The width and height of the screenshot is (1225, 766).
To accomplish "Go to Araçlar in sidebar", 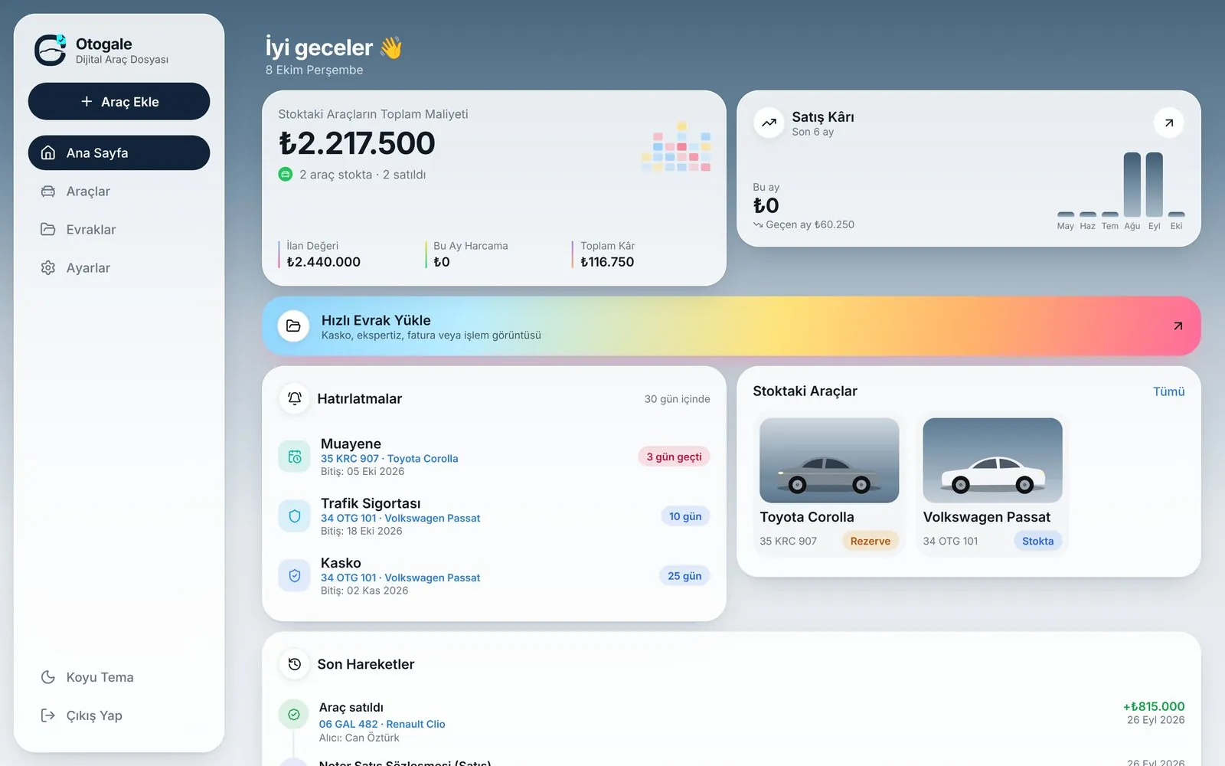I will tap(119, 191).
